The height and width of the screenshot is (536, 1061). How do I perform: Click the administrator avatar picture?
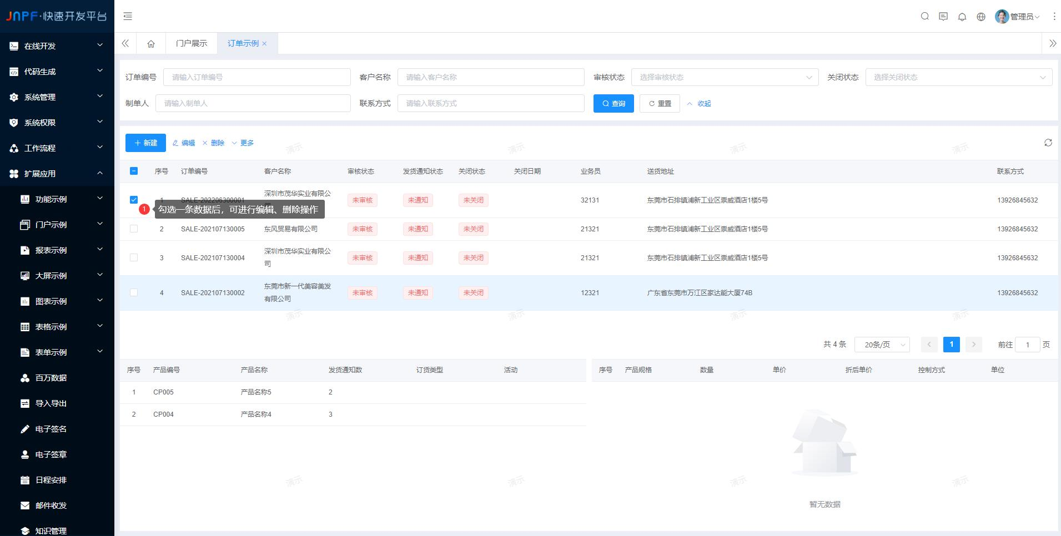(1002, 16)
